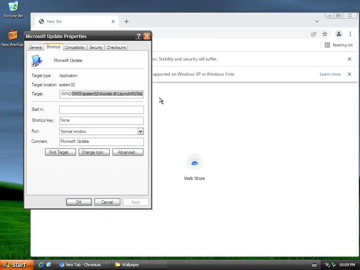Screen dimensions: 360x270
Task: Switch to the General tab
Action: pyautogui.click(x=36, y=47)
